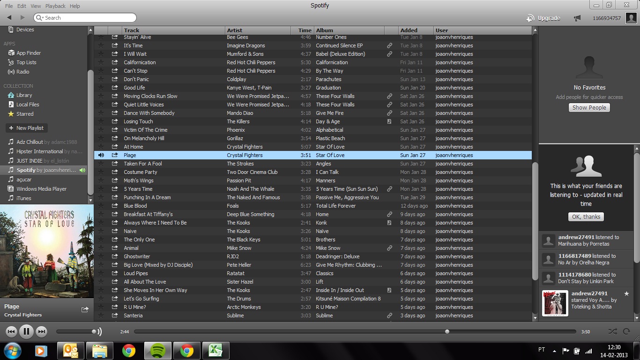Screen dimensions: 640x360
Task: Toggle repeat mode
Action: (626, 331)
